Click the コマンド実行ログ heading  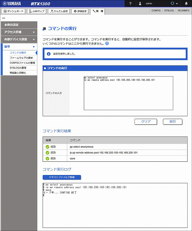point(57,169)
